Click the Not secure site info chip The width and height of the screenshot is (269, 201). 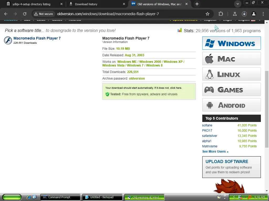point(44,14)
